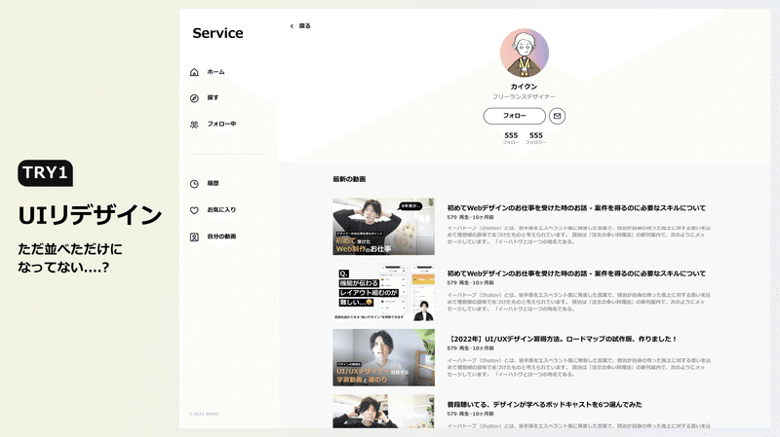
Task: Click the TRY1 badge label
Action: 45,173
